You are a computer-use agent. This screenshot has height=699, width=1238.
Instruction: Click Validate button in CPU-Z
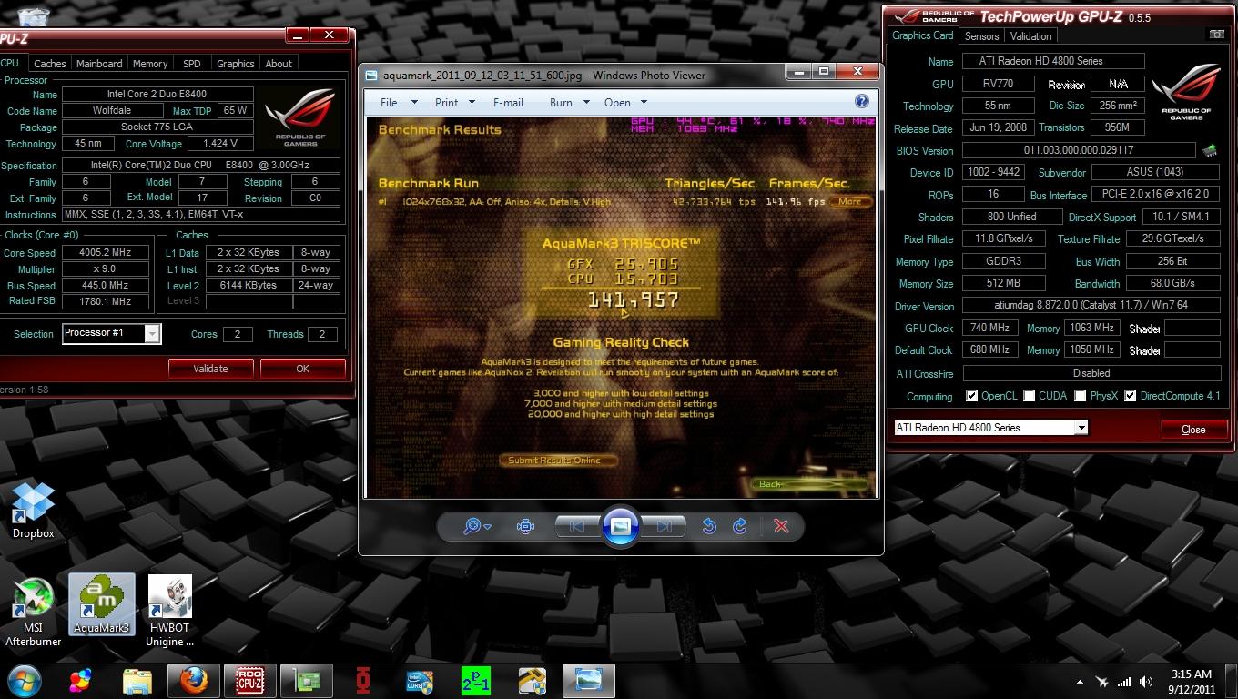click(210, 369)
